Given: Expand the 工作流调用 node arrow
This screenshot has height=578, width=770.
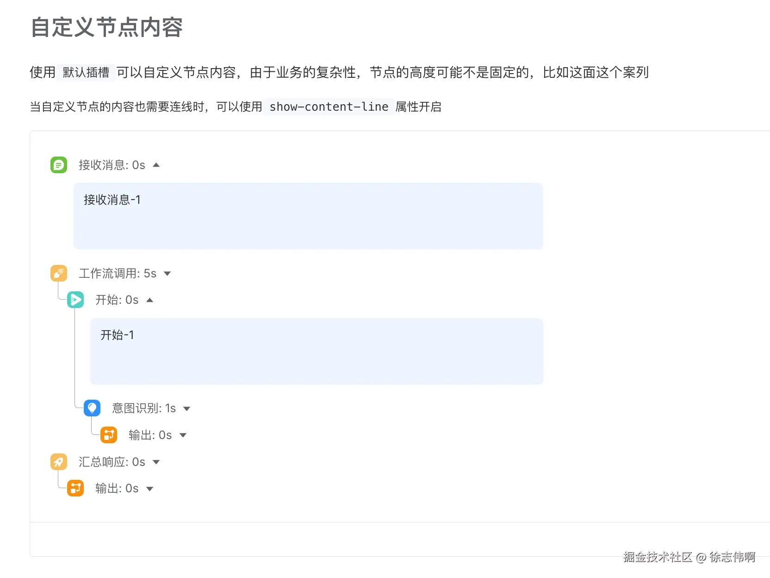Looking at the screenshot, I should [168, 274].
